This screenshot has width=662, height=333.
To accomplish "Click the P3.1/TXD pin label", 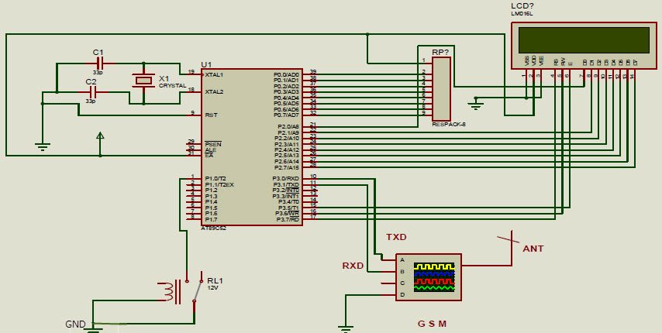I will tap(286, 184).
